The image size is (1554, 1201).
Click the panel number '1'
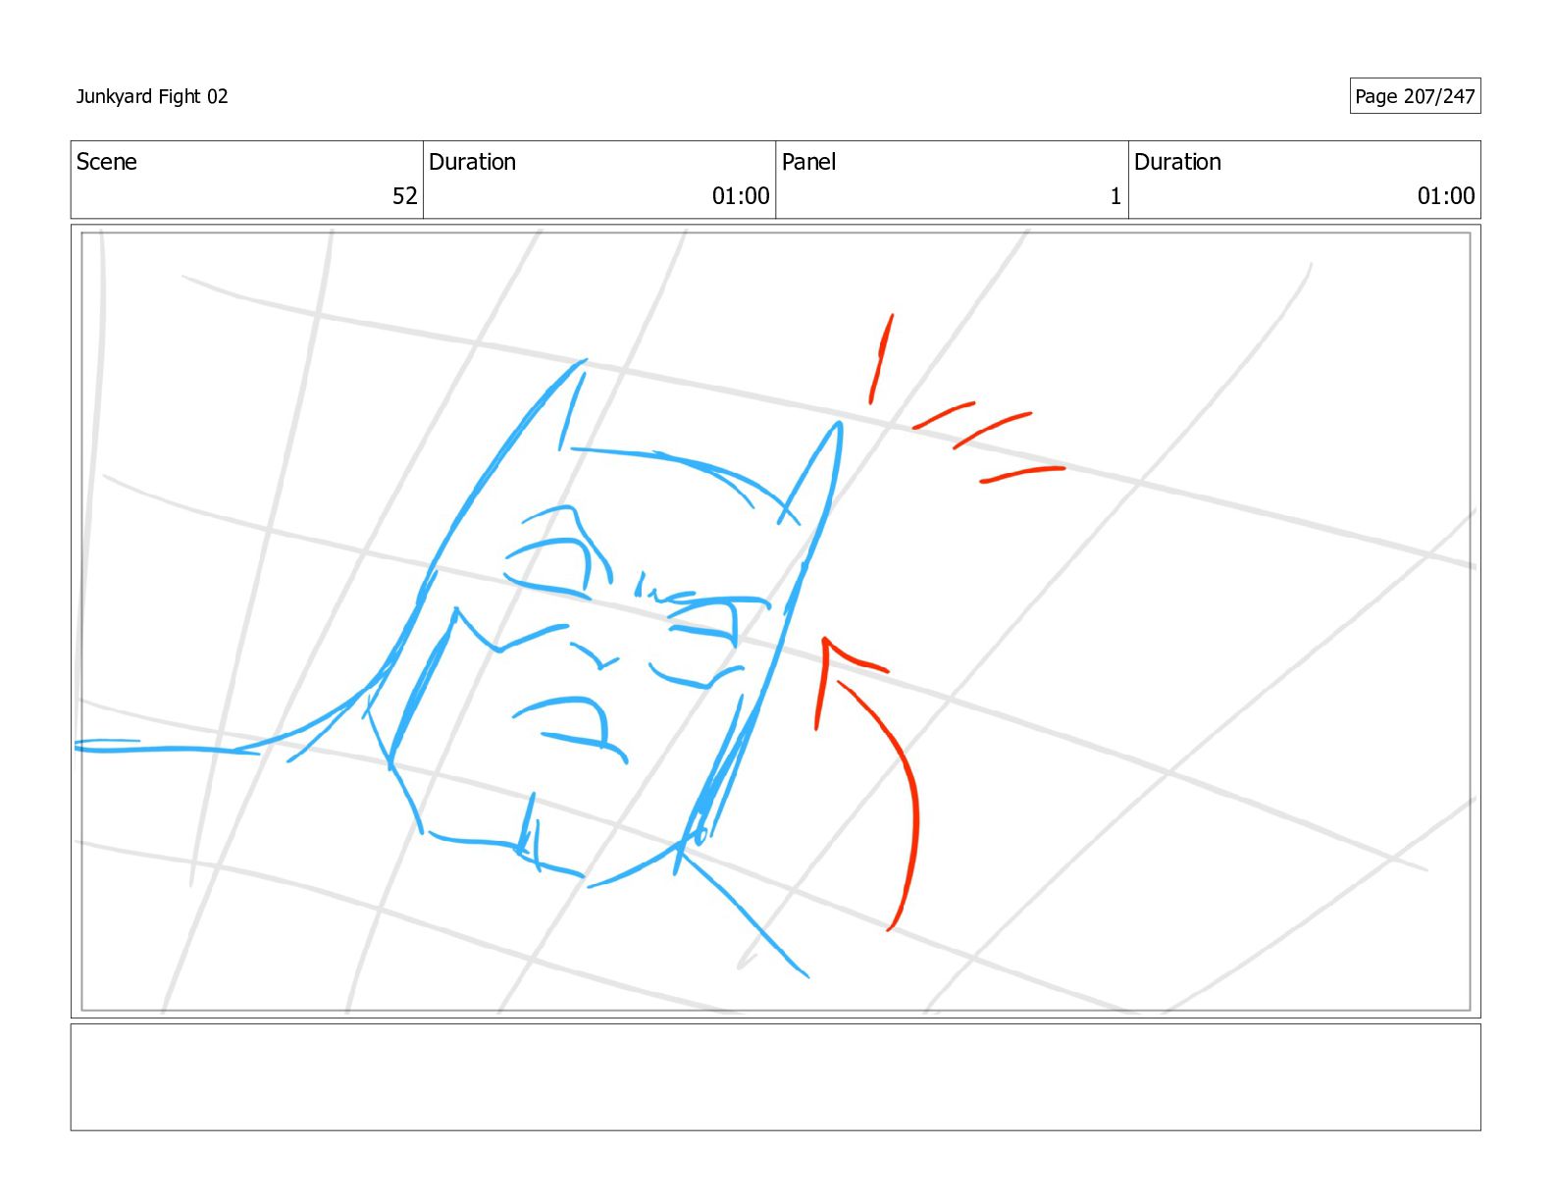pos(1115,196)
